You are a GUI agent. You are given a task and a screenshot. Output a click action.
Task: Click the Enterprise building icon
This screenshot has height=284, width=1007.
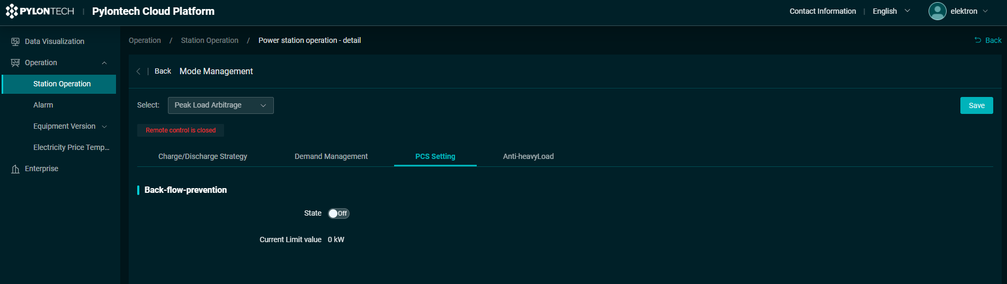[15, 169]
